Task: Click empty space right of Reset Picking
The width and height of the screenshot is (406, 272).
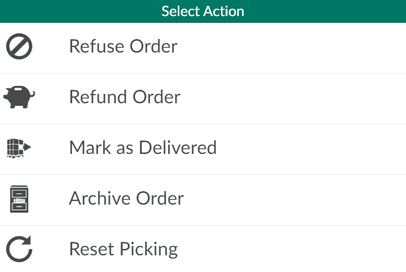Action: click(x=297, y=250)
